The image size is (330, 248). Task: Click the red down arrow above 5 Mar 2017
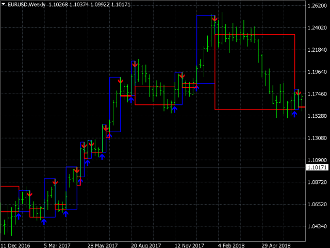55,182
